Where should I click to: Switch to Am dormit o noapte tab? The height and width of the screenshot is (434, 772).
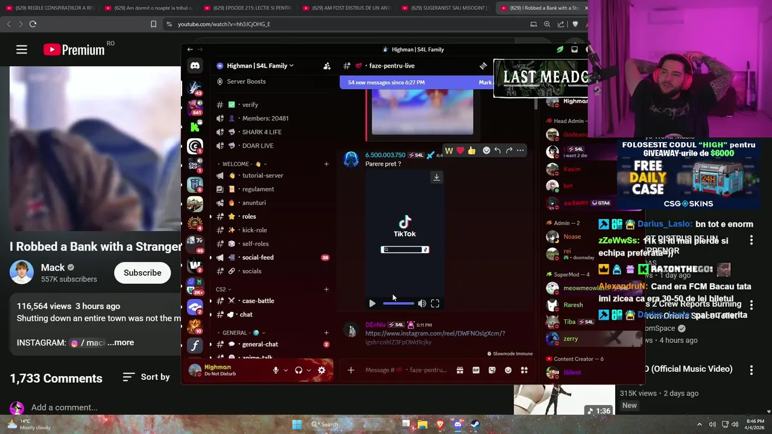point(148,8)
